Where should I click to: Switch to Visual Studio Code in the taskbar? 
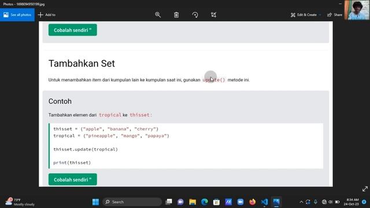point(264,202)
